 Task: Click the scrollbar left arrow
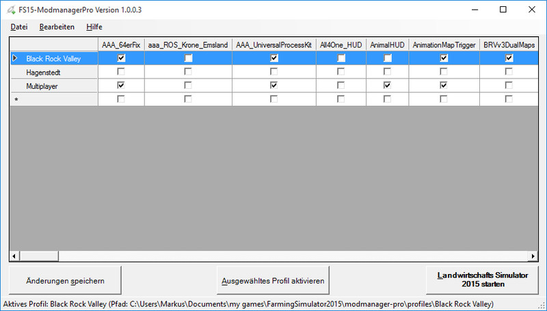14,256
